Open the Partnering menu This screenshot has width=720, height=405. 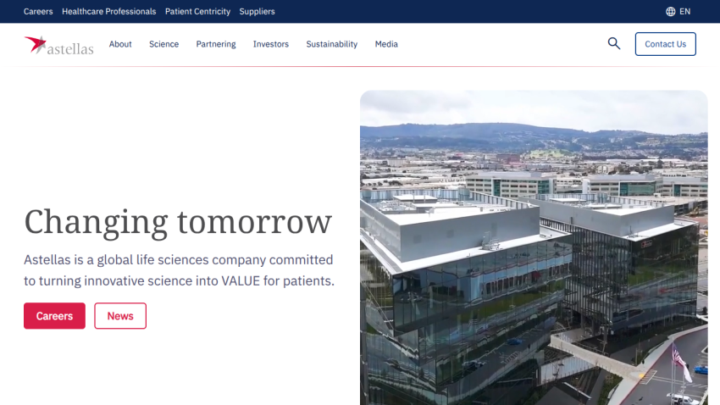(216, 44)
